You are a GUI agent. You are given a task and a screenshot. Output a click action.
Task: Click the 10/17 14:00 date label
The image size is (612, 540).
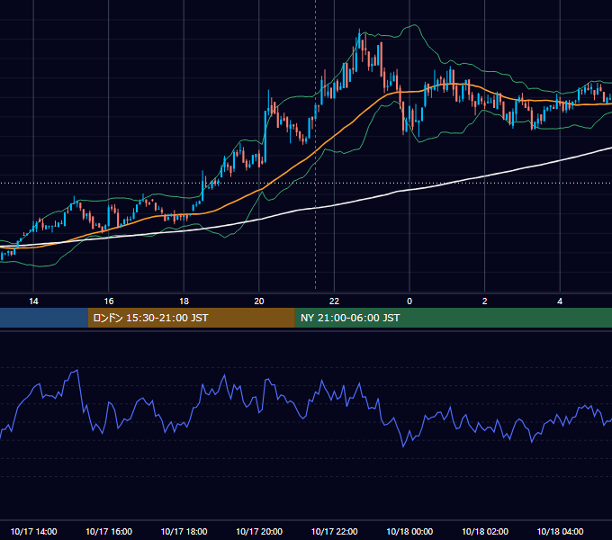point(33,531)
